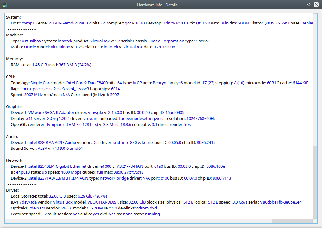This screenshot has height=228, width=322.
Task: Click the horizontal scrollbar thumb at bottom
Action: pyautogui.click(x=292, y=221)
